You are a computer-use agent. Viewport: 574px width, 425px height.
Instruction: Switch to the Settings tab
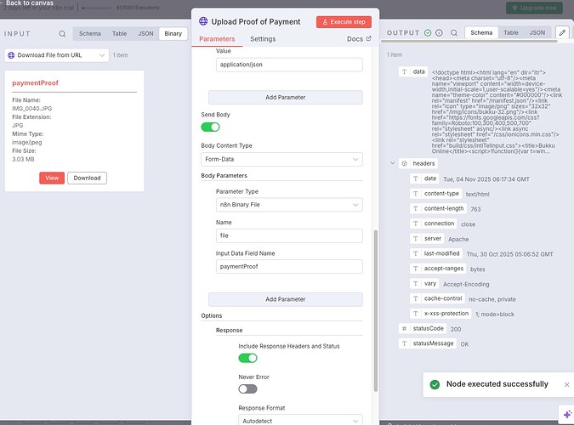coord(263,39)
